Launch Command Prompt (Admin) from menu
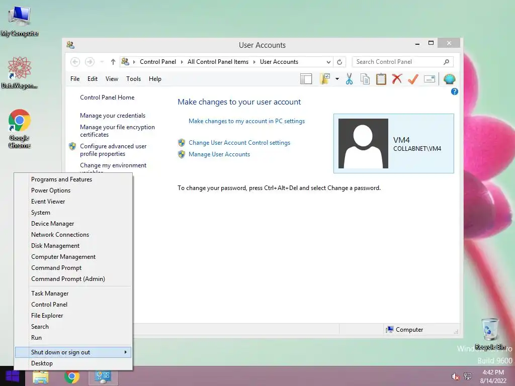This screenshot has width=515, height=386. tap(73, 279)
